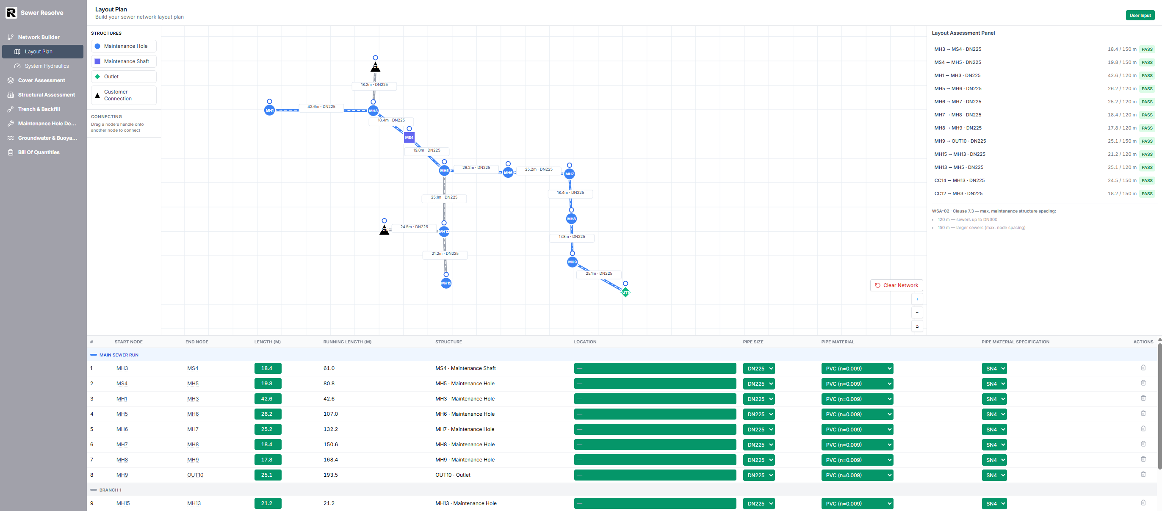Select Layout Plan sidebar item
This screenshot has height=511, width=1162.
point(43,51)
